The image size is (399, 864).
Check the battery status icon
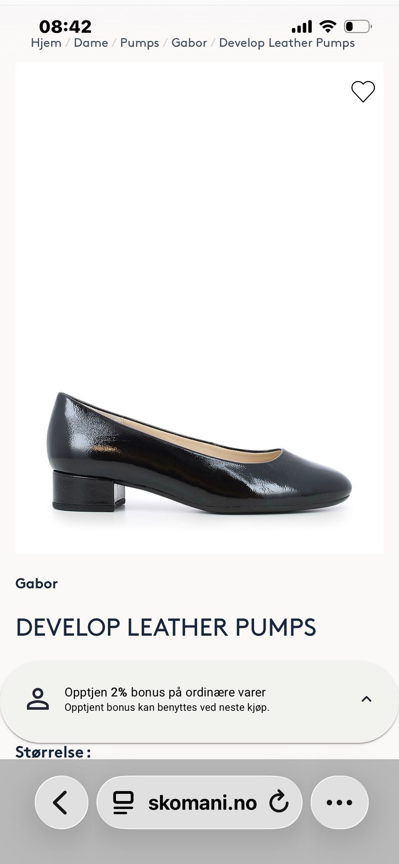pos(358,27)
